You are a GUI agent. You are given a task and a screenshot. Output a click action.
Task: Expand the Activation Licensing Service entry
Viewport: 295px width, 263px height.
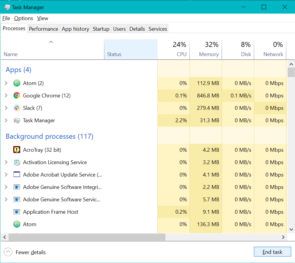(x=6, y=162)
